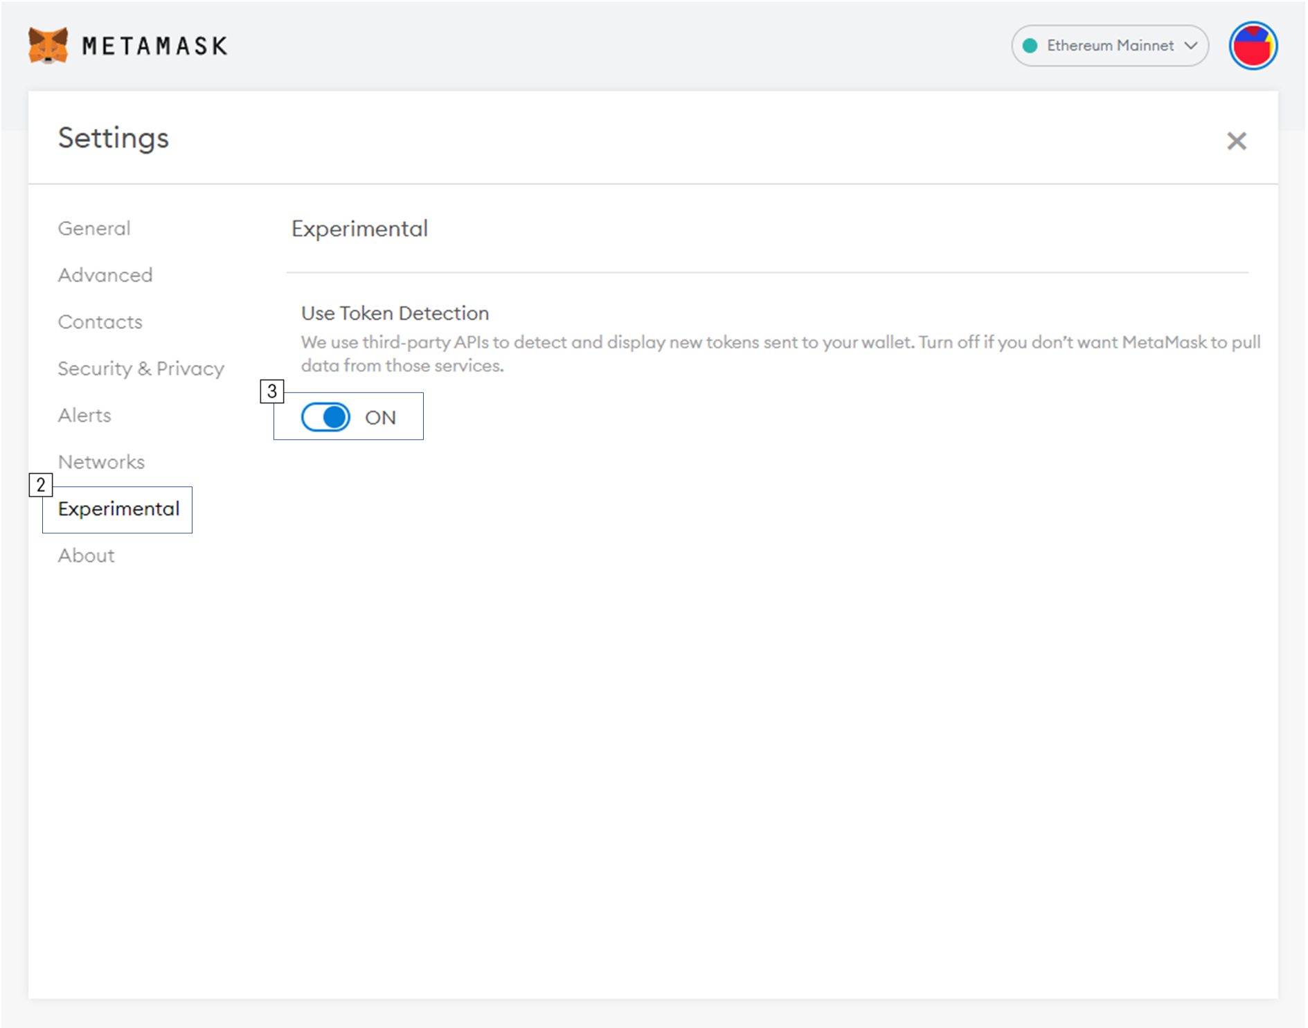This screenshot has height=1028, width=1308.
Task: Open the General settings tab
Action: (94, 229)
